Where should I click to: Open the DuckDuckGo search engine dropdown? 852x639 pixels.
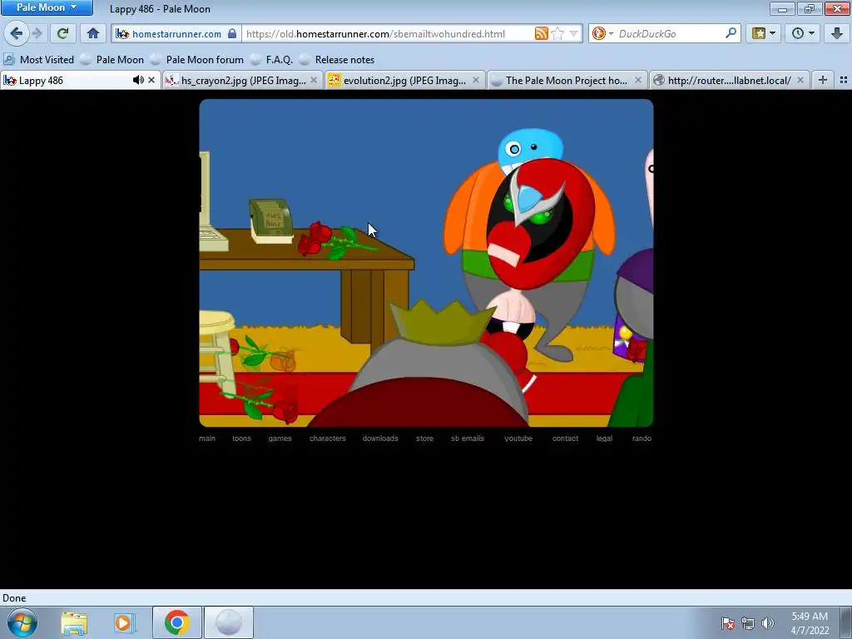pos(602,33)
